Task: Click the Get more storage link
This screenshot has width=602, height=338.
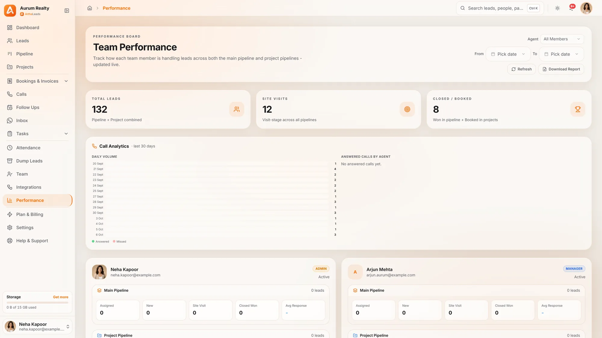Action: [61, 297]
